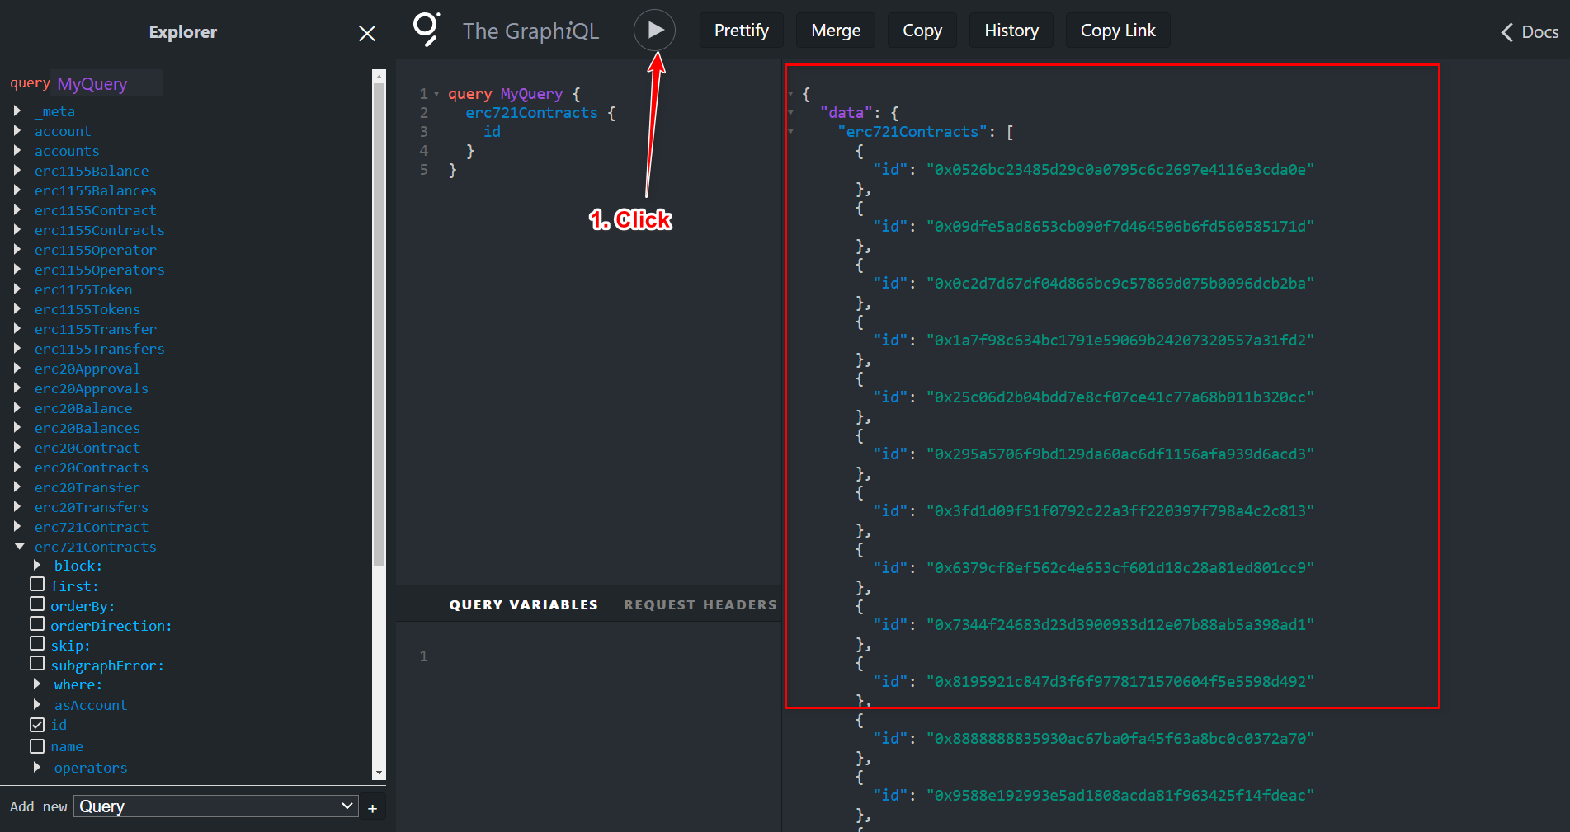This screenshot has height=832, width=1570.
Task: Expand the where argument
Action: [x=37, y=684]
